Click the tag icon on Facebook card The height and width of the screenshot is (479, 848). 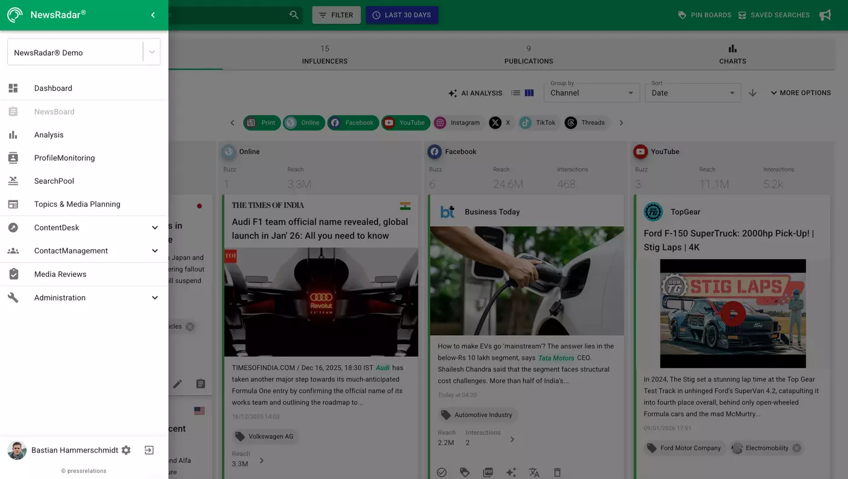[x=465, y=472]
